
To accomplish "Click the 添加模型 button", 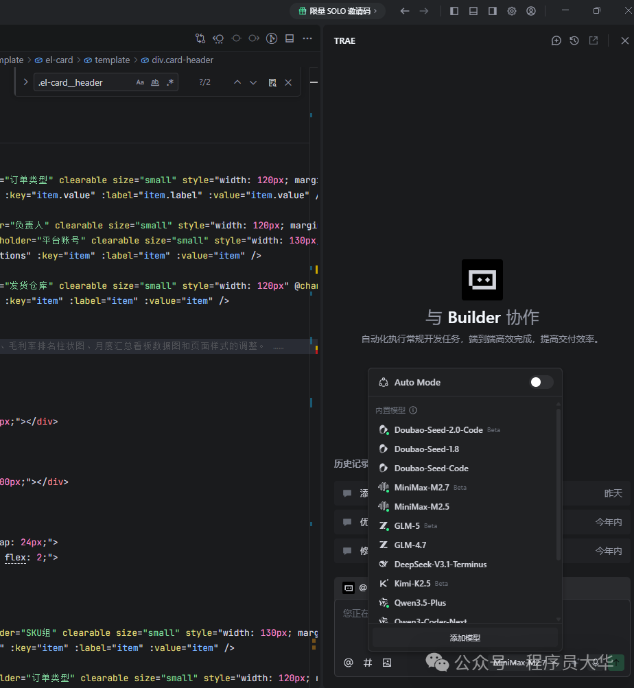I will click(x=465, y=637).
